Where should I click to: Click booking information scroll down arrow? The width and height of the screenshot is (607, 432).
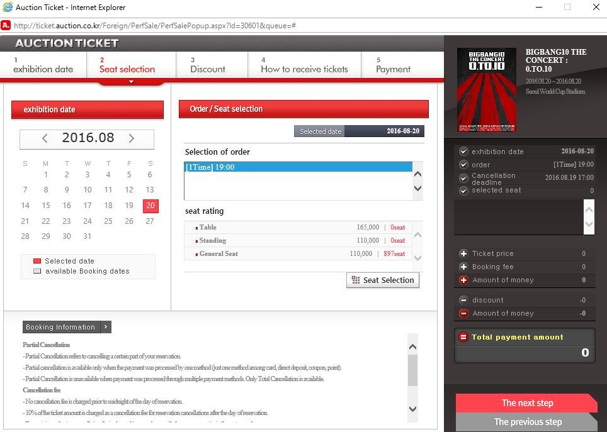coord(412,409)
